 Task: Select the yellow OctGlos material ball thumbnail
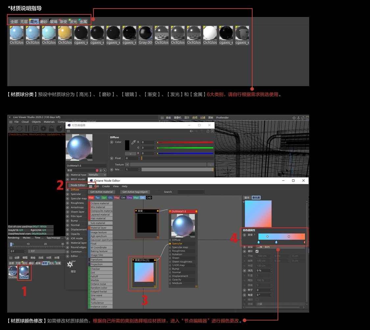tap(65, 35)
